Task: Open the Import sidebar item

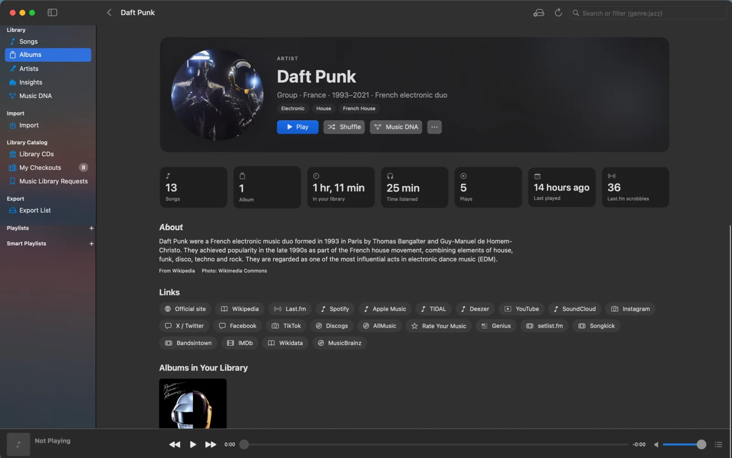Action: [x=48, y=125]
